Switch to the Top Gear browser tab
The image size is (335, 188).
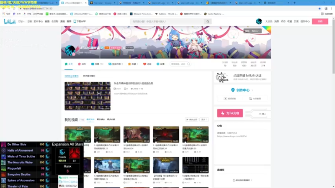(x=103, y=3)
